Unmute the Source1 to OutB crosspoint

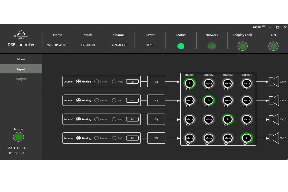pyautogui.click(x=190, y=100)
